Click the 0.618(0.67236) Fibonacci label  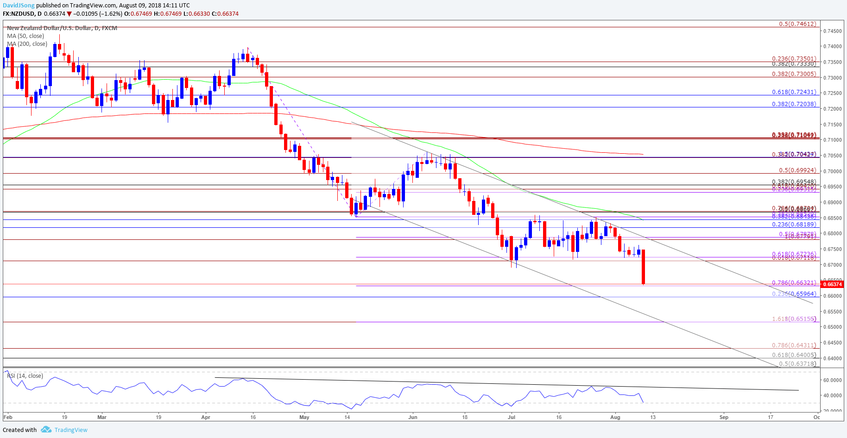(794, 254)
